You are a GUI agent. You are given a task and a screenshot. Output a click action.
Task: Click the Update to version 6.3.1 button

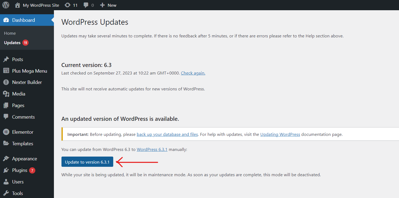[x=87, y=162]
